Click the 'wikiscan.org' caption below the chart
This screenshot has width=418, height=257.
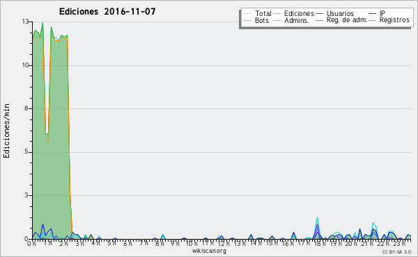point(209,251)
